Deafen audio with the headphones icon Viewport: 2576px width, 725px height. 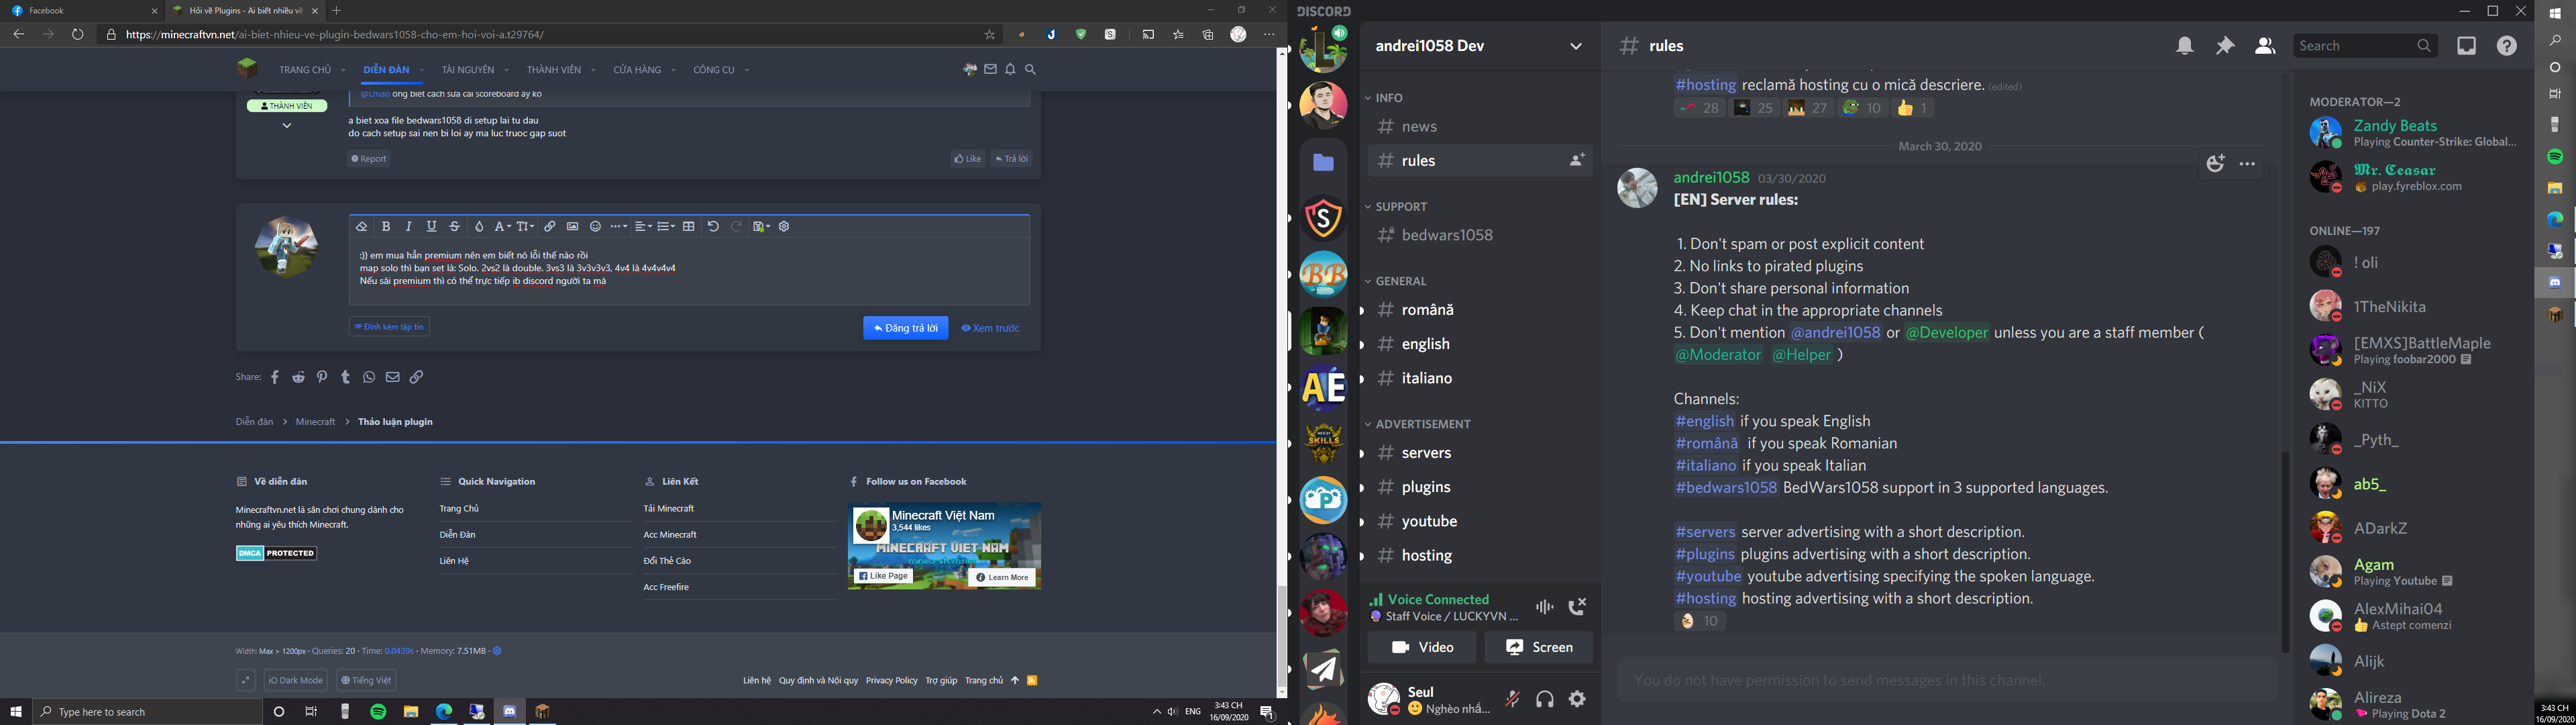point(1545,699)
